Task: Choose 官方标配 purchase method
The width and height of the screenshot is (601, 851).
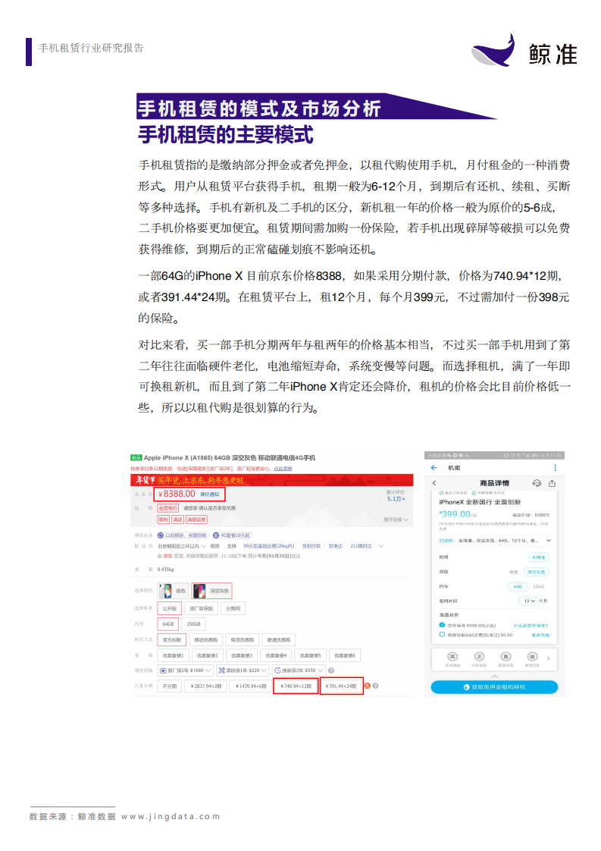Action: tap(172, 640)
